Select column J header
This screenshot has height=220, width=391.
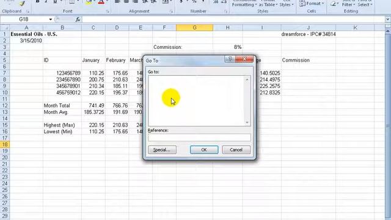click(x=309, y=28)
